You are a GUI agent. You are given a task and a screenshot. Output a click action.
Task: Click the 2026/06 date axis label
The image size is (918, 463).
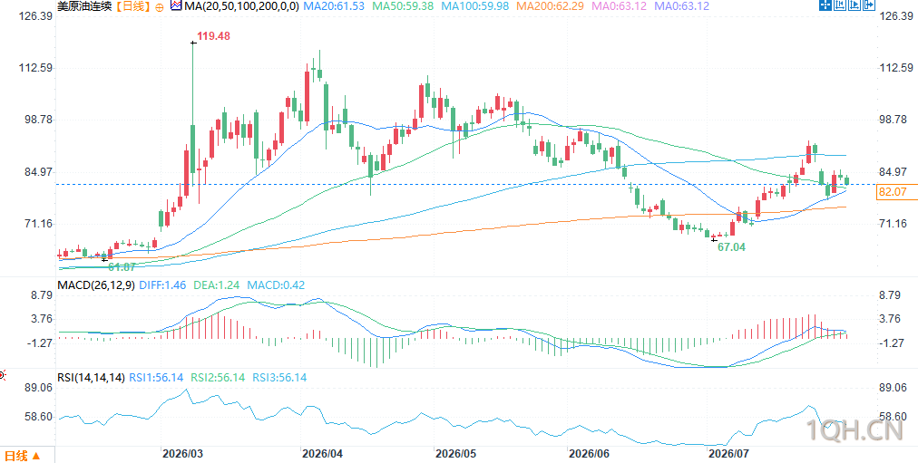tap(591, 454)
